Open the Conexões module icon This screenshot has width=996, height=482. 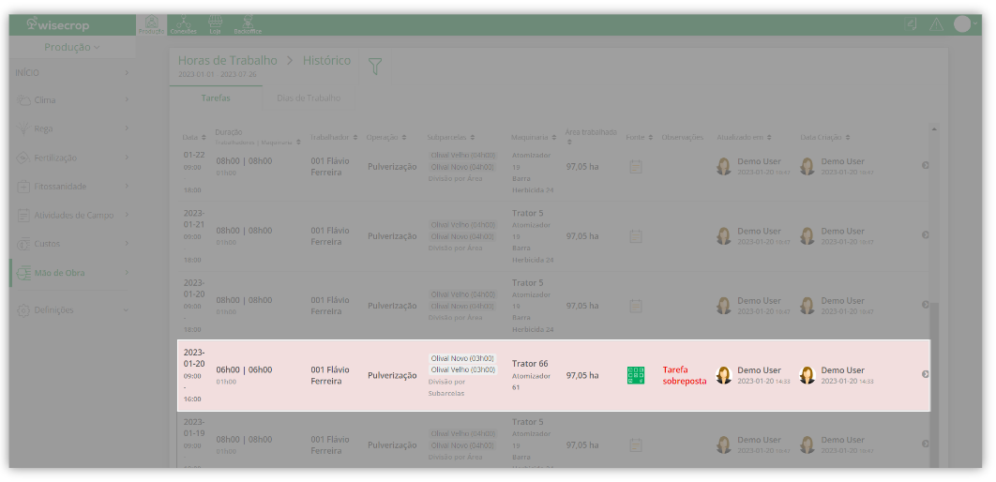pyautogui.click(x=184, y=24)
